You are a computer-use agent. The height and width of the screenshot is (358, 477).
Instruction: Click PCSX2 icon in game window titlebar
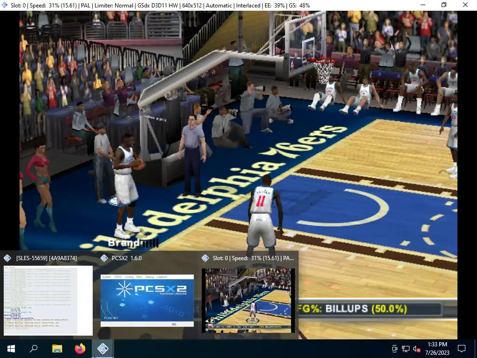(5, 5)
